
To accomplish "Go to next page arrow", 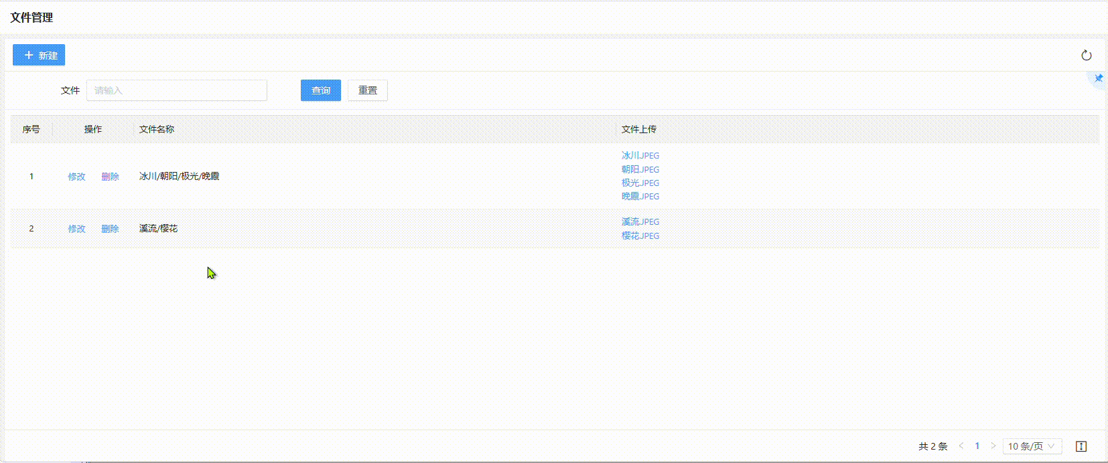I will point(993,446).
